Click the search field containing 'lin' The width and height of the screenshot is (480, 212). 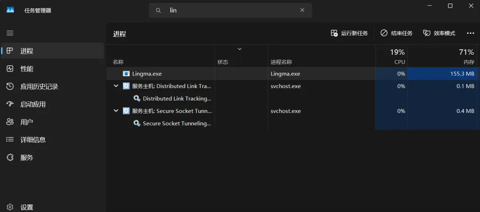tap(231, 10)
